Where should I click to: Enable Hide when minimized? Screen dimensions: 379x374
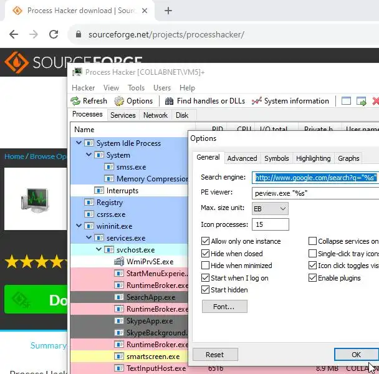(205, 266)
